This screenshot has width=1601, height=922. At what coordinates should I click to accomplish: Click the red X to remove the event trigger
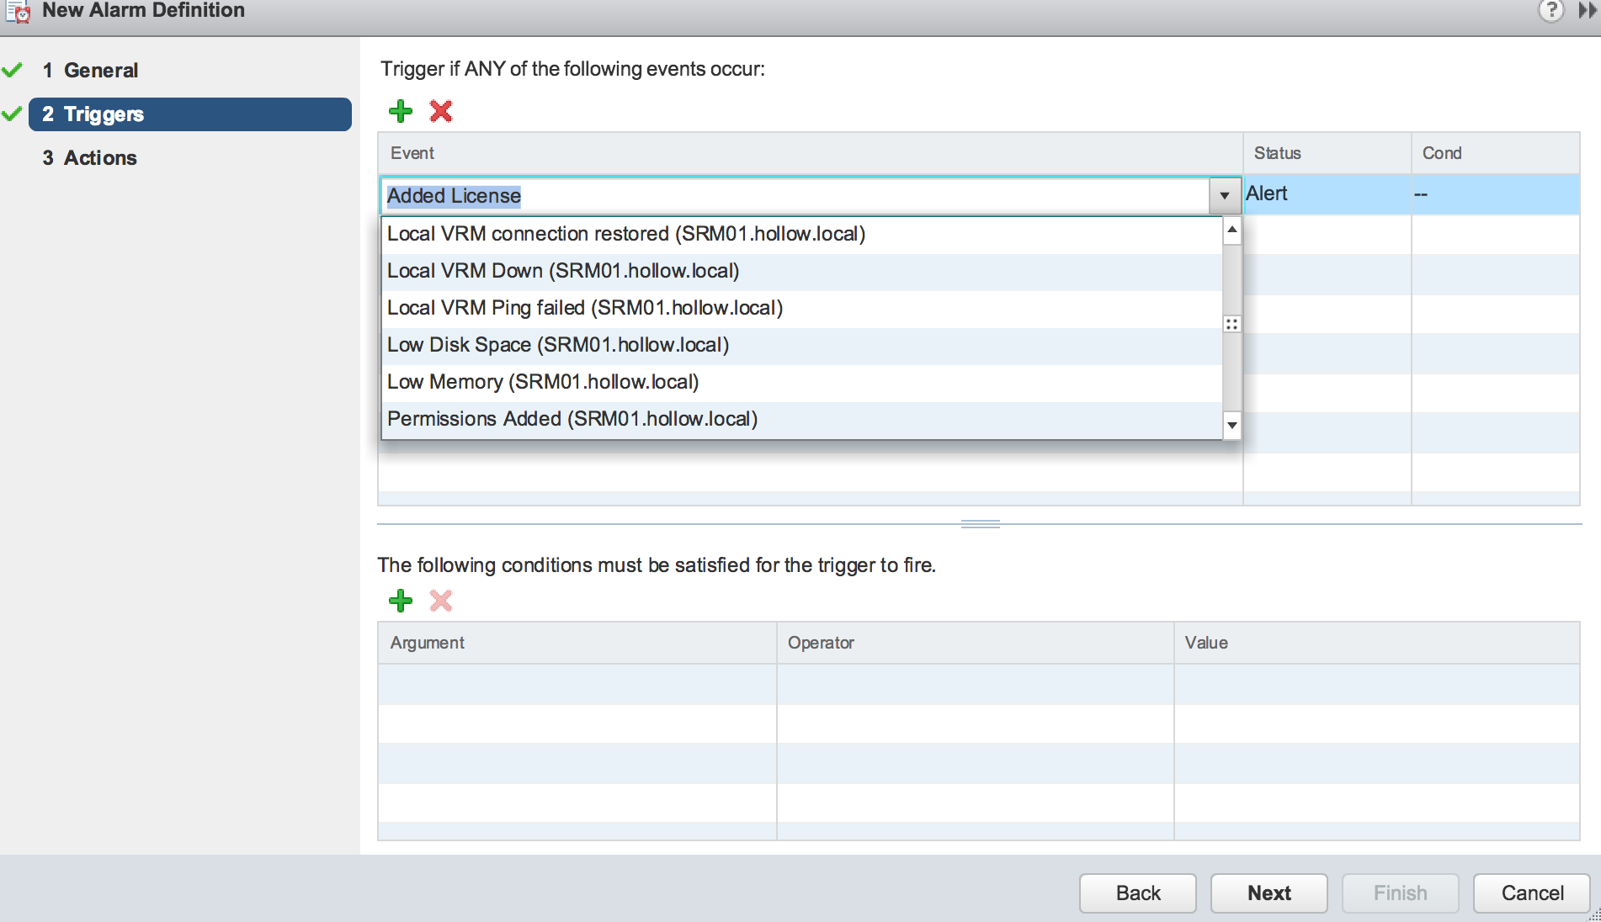[x=441, y=111]
